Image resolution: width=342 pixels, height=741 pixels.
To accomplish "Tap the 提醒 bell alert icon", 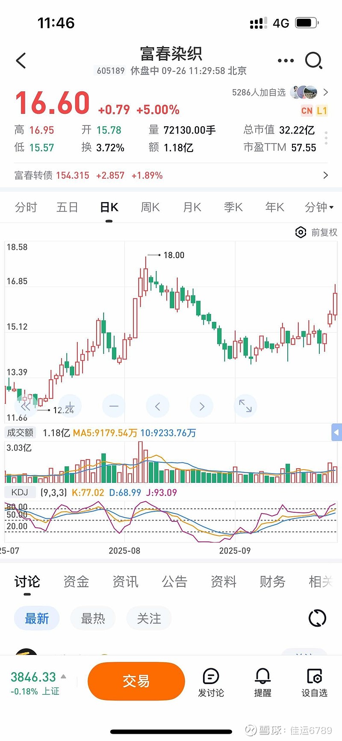I will (x=262, y=676).
